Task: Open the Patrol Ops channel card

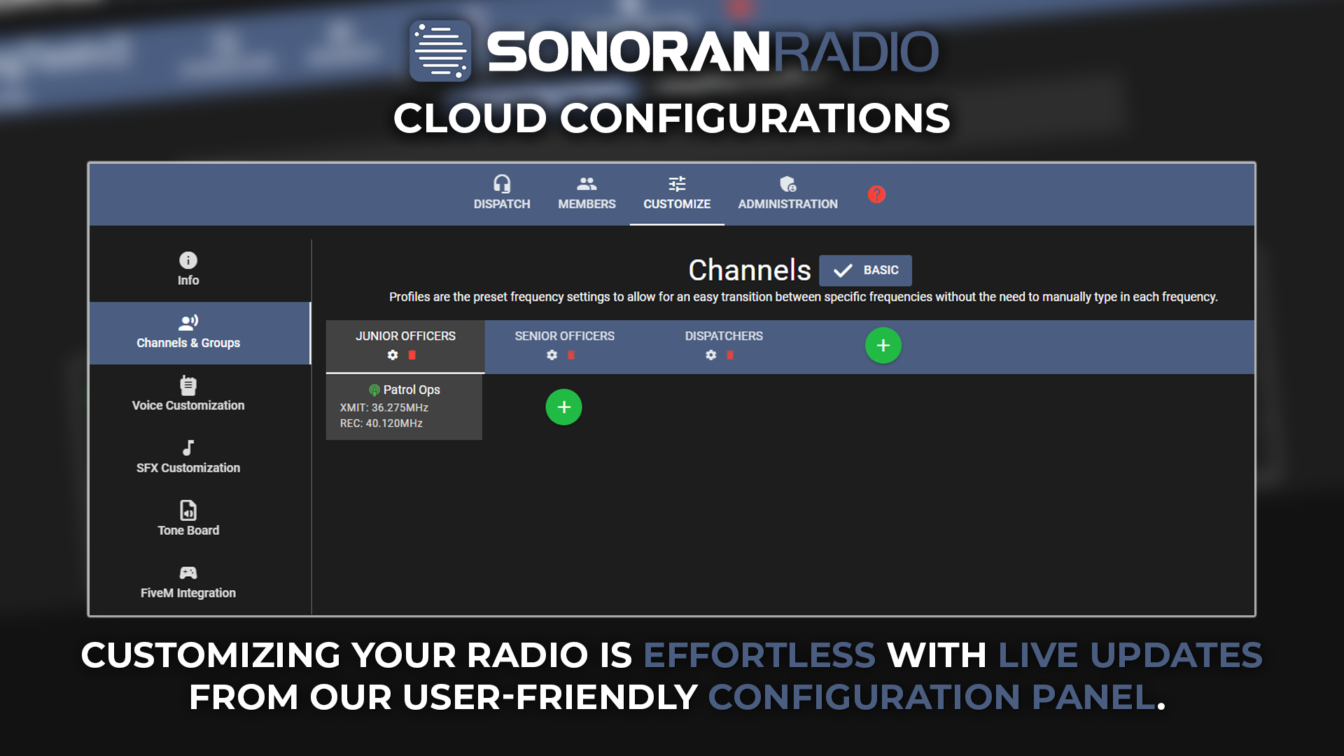Action: (404, 407)
